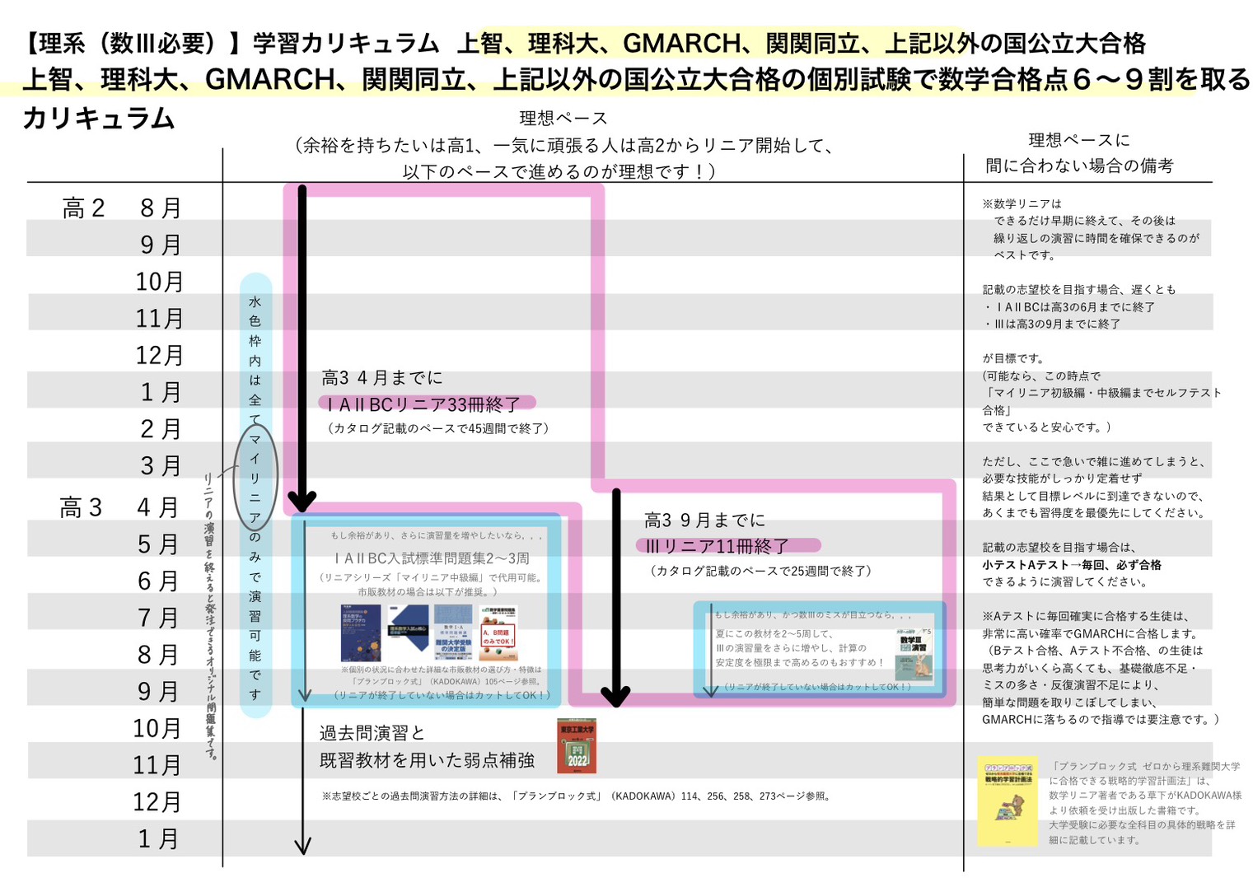Click the 間に合わない場合の備考 heading
The height and width of the screenshot is (887, 1253).
1079,166
